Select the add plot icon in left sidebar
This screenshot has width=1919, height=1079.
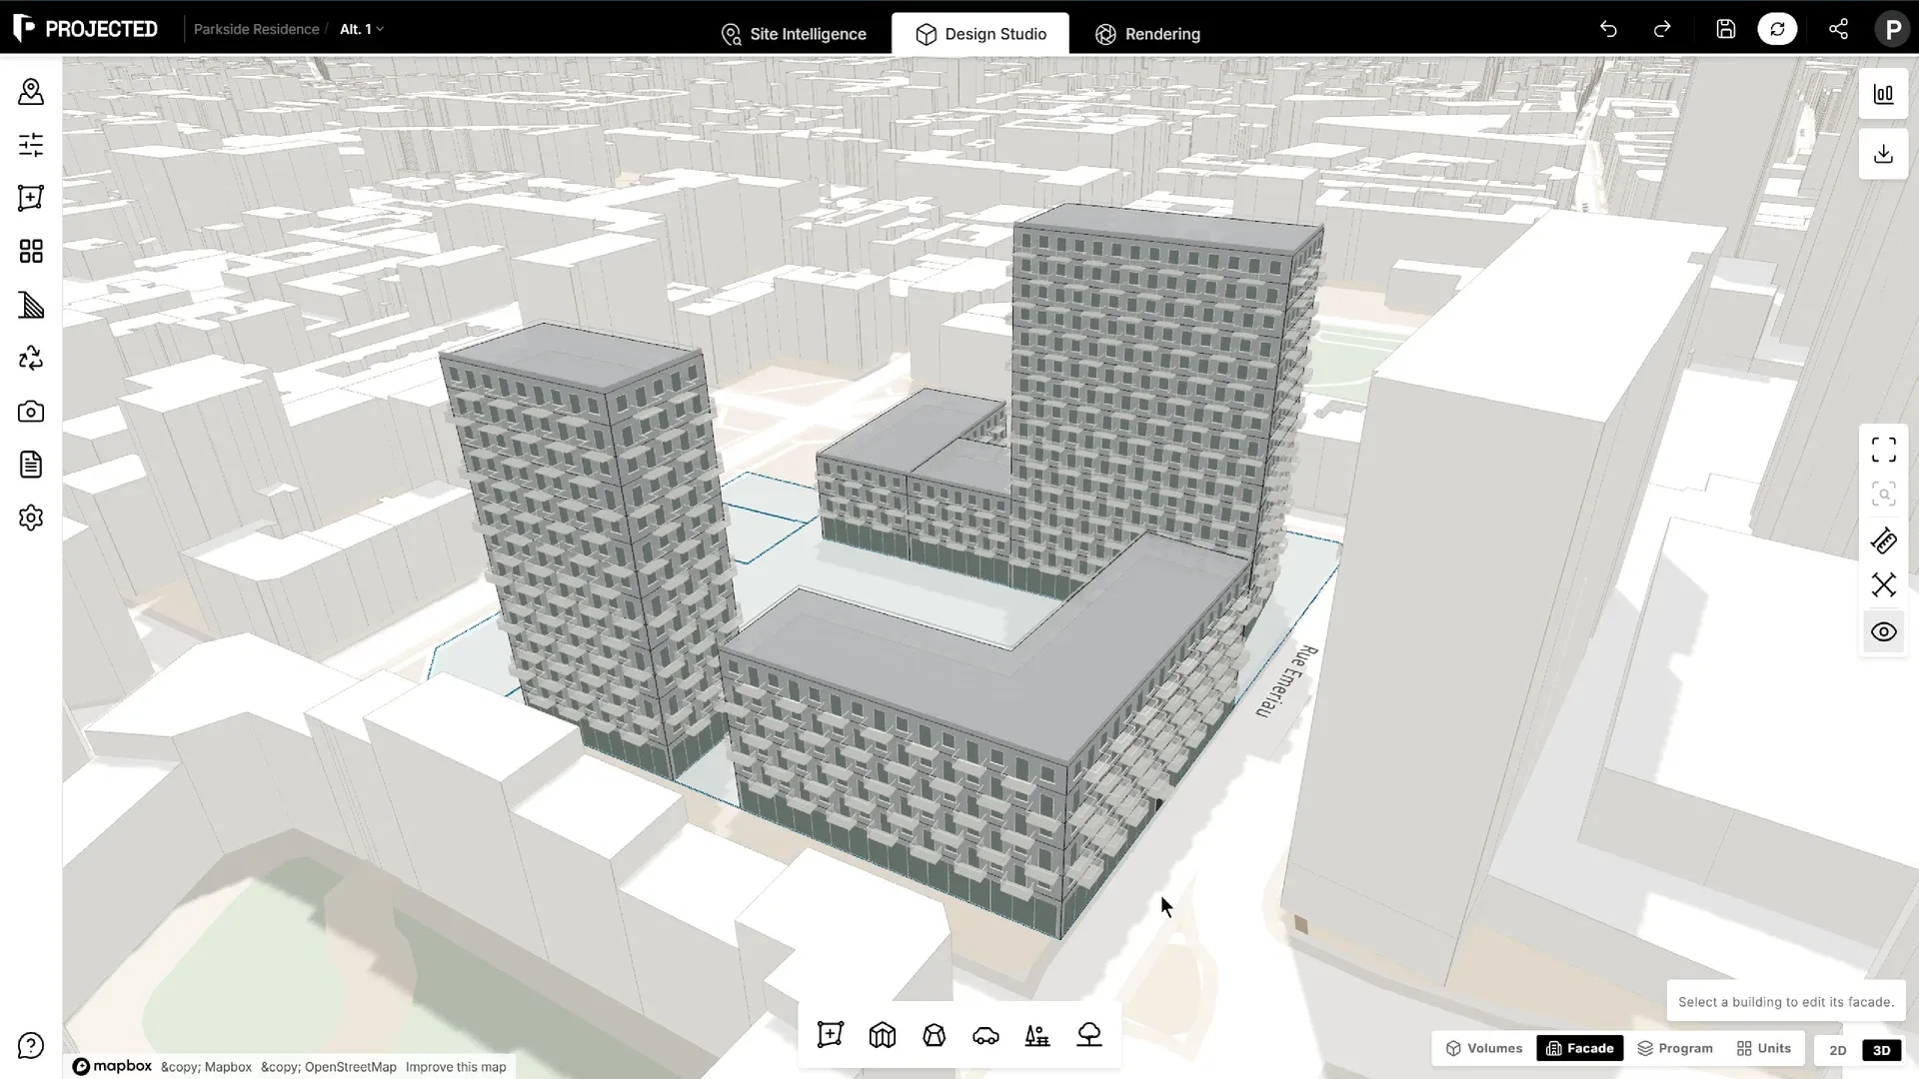[31, 198]
